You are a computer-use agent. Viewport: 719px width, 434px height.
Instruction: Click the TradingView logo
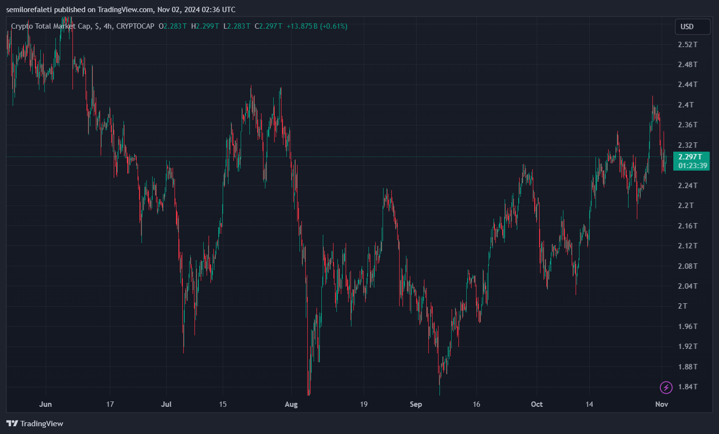(35, 423)
